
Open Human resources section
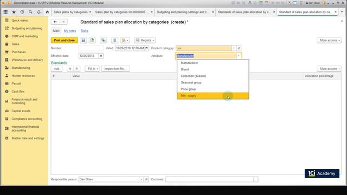23,76
